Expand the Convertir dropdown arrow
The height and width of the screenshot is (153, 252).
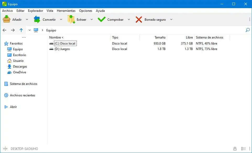coord(61,19)
